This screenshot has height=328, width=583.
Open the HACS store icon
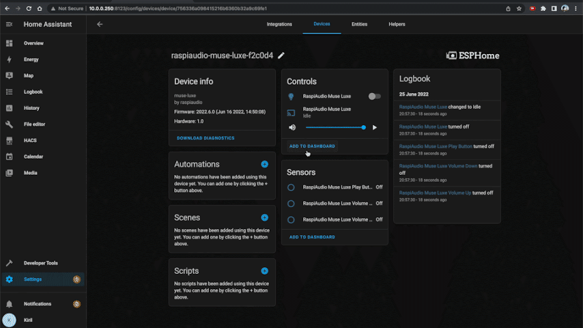tap(10, 140)
